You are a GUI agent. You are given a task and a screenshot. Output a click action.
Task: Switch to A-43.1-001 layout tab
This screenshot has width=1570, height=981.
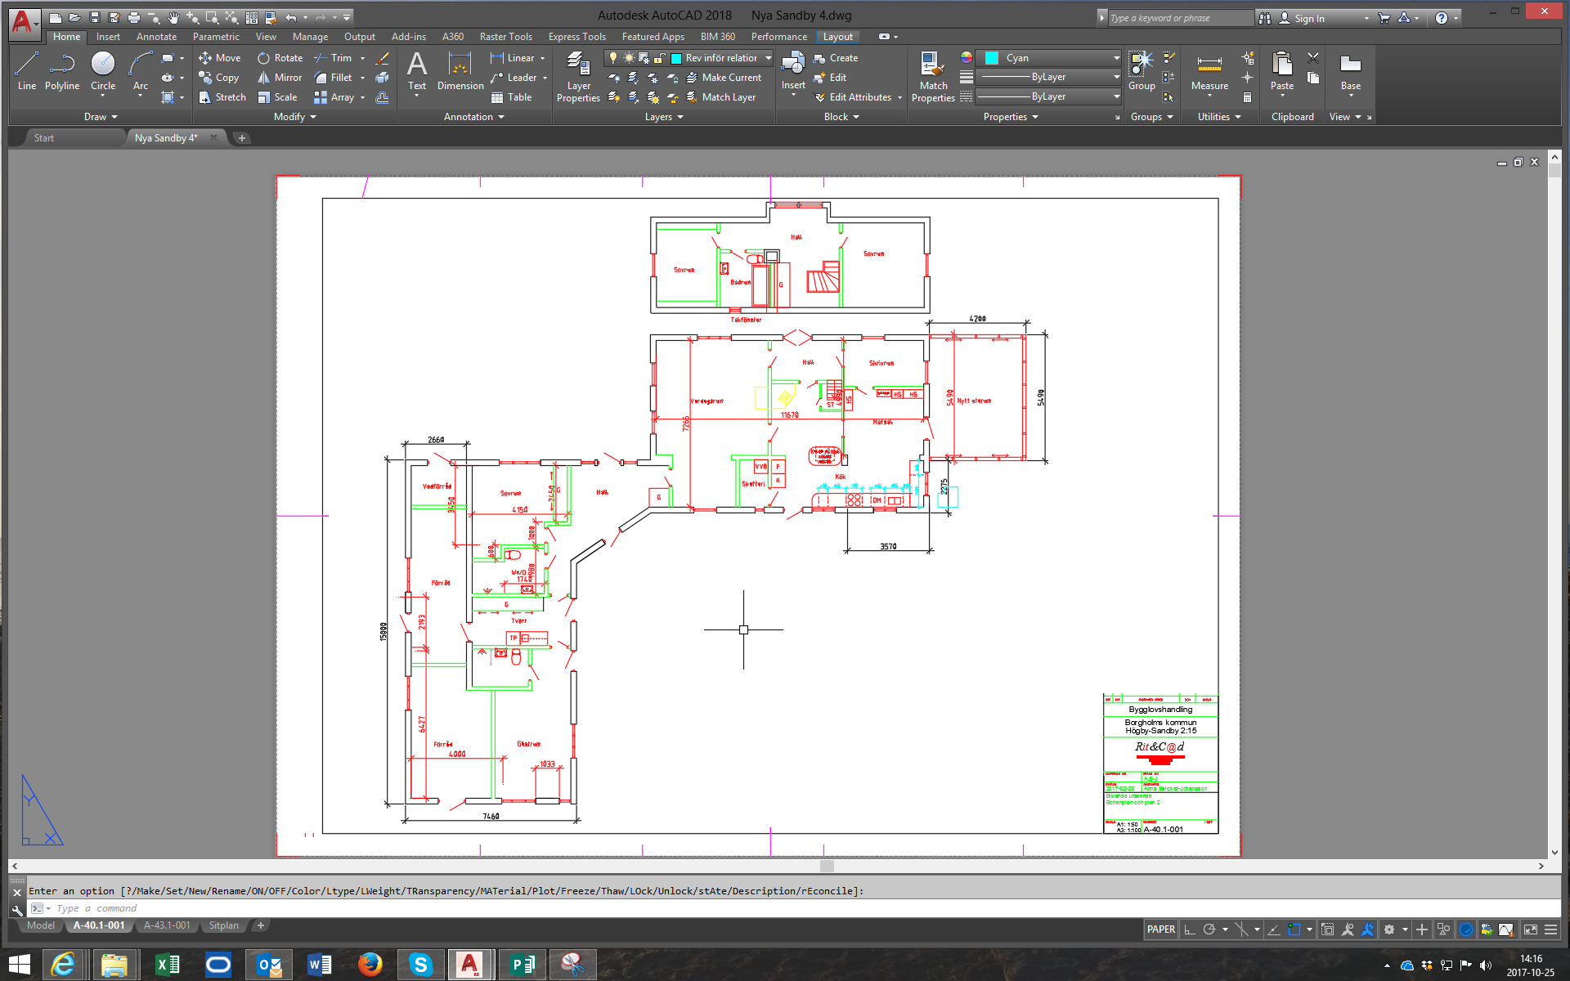click(167, 925)
